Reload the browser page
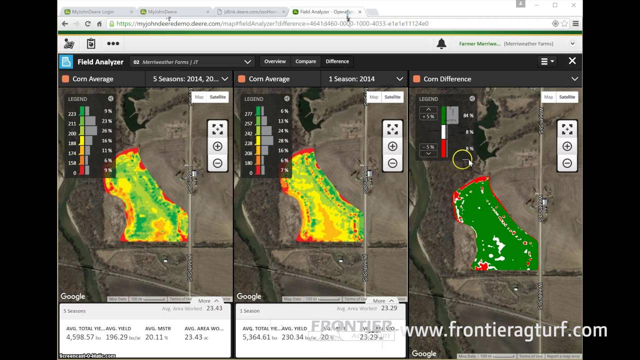Screen dimensions: 640x360 click(x=87, y=23)
